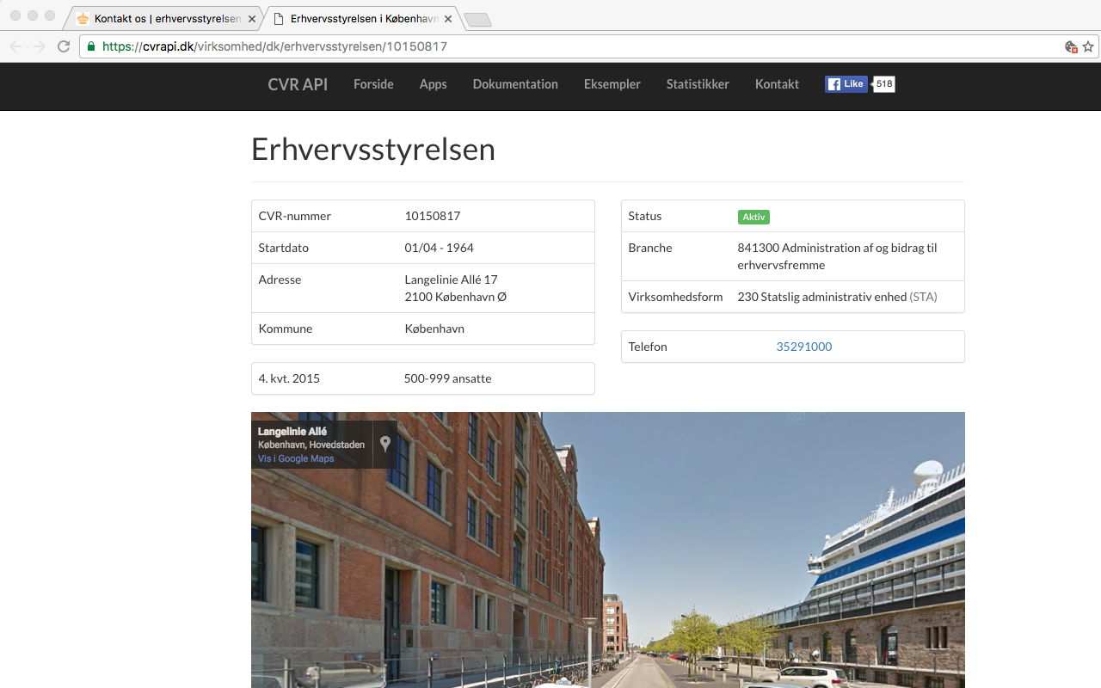1101x688 pixels.
Task: Click the phone number 35291000 link
Action: [x=804, y=347]
